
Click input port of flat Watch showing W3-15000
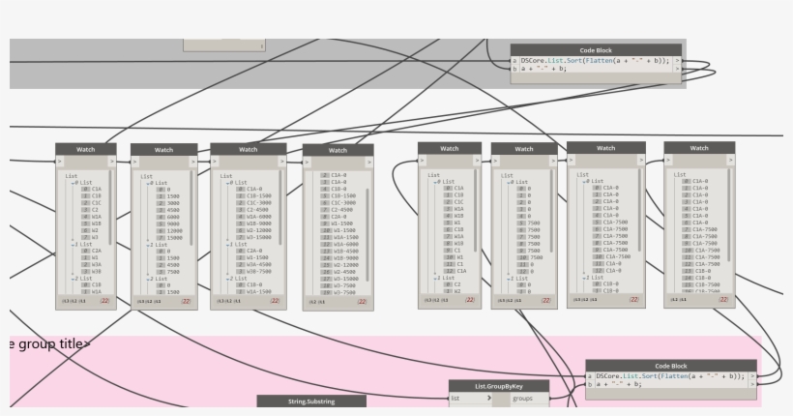pyautogui.click(x=307, y=163)
